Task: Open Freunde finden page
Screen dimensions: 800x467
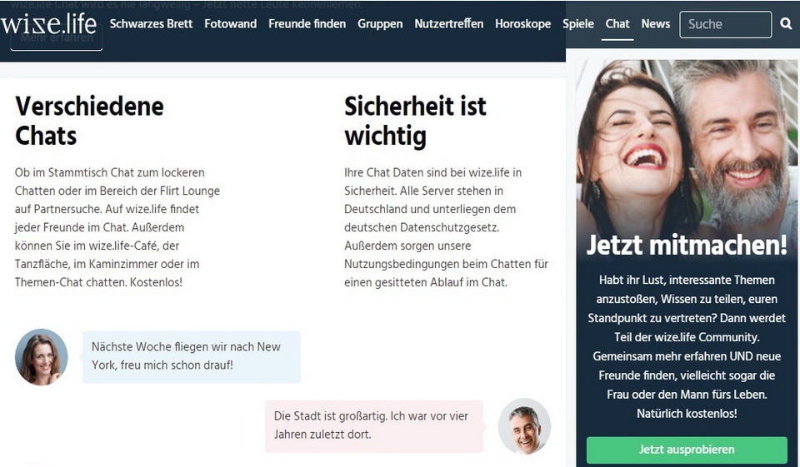Action: 307,24
